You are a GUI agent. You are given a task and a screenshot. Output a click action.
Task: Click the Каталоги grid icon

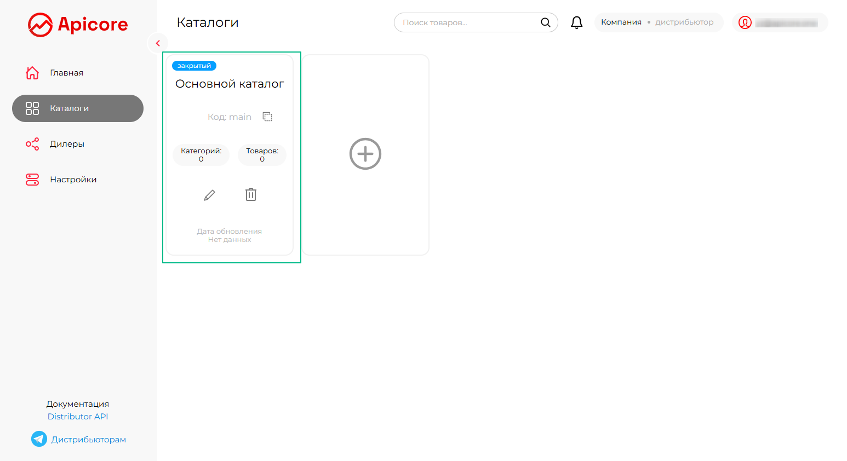[x=32, y=108]
